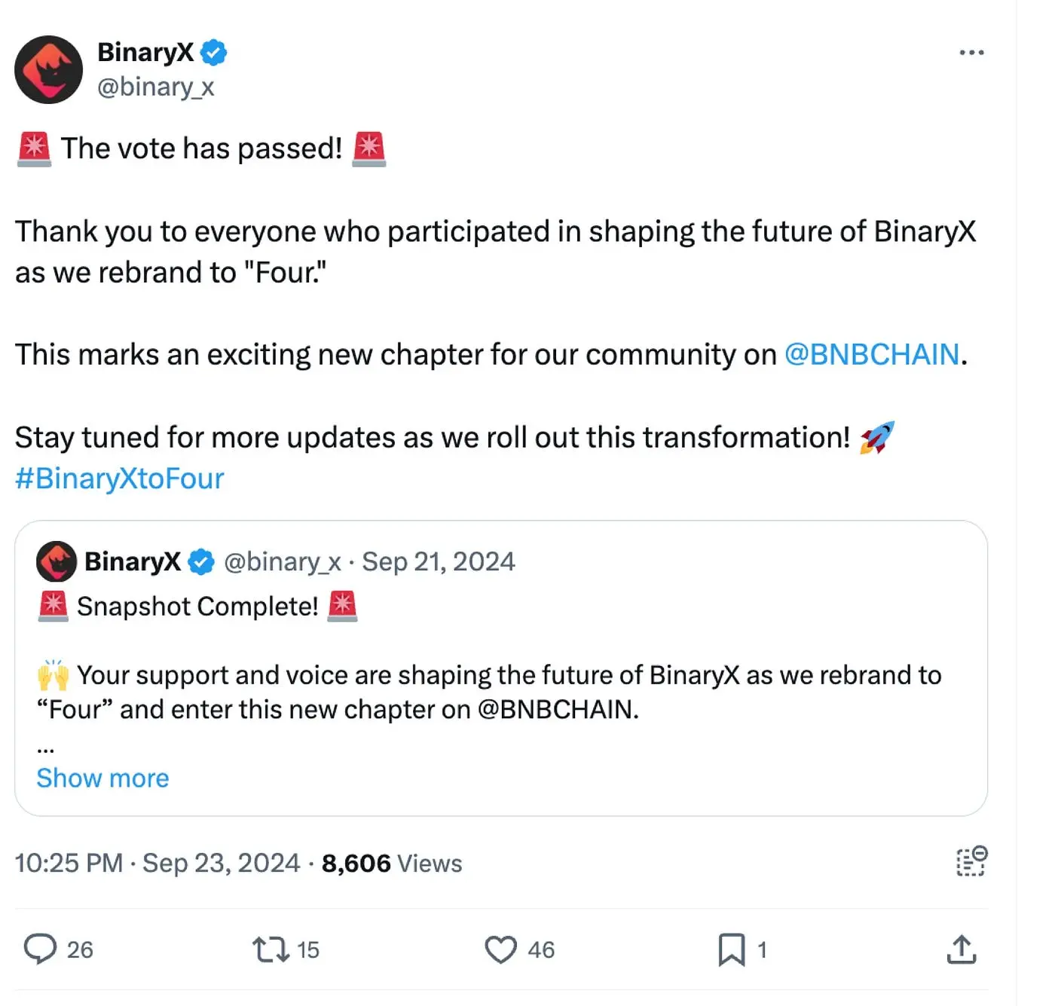
Task: Click the verified badge in the quoted tweet
Action: pos(201,561)
